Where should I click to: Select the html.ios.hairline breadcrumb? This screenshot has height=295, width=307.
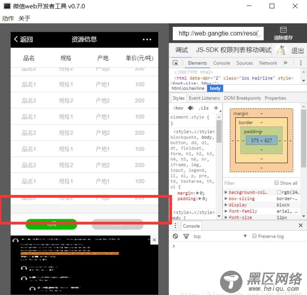click(x=188, y=88)
